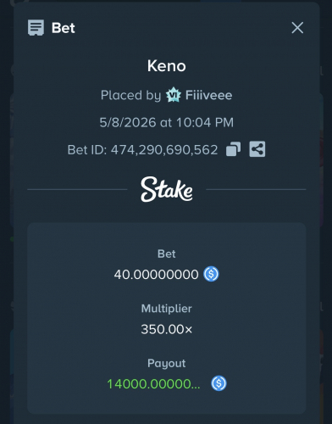Screen dimensions: 332x424
Task: Close the Bet dialog with the X
Action: pyautogui.click(x=297, y=28)
